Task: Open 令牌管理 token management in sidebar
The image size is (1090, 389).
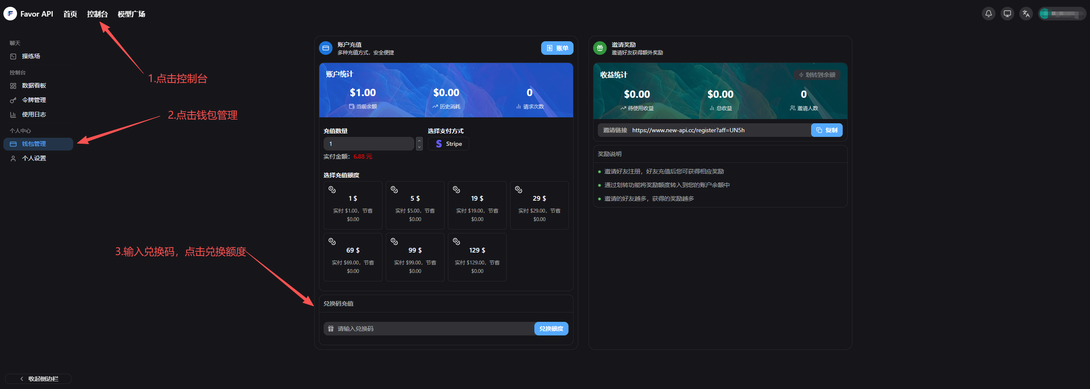Action: pos(38,100)
